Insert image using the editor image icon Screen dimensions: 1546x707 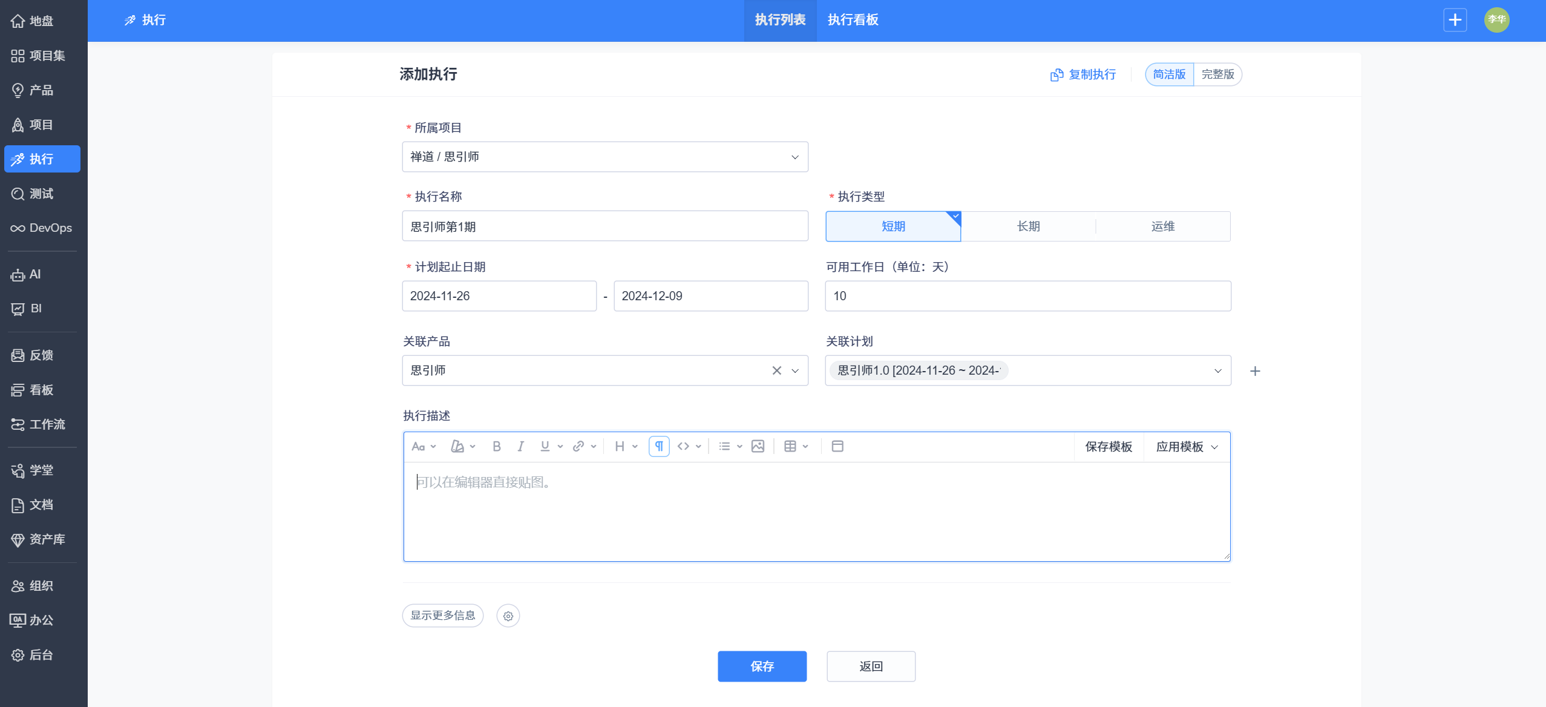tap(758, 447)
